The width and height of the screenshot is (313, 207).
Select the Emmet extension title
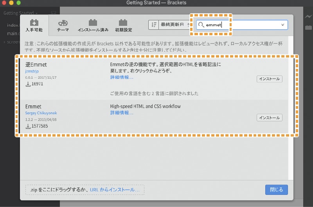point(33,106)
